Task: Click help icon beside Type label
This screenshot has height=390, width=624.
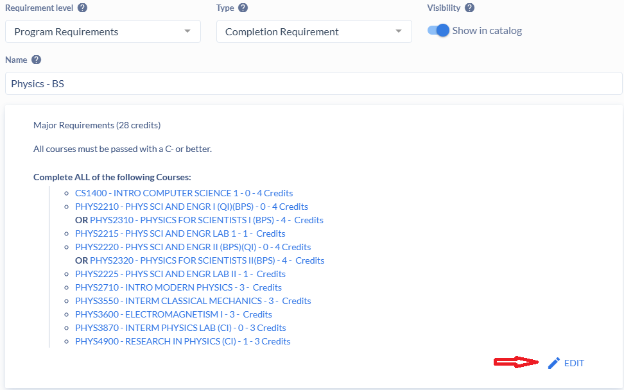Action: point(243,8)
